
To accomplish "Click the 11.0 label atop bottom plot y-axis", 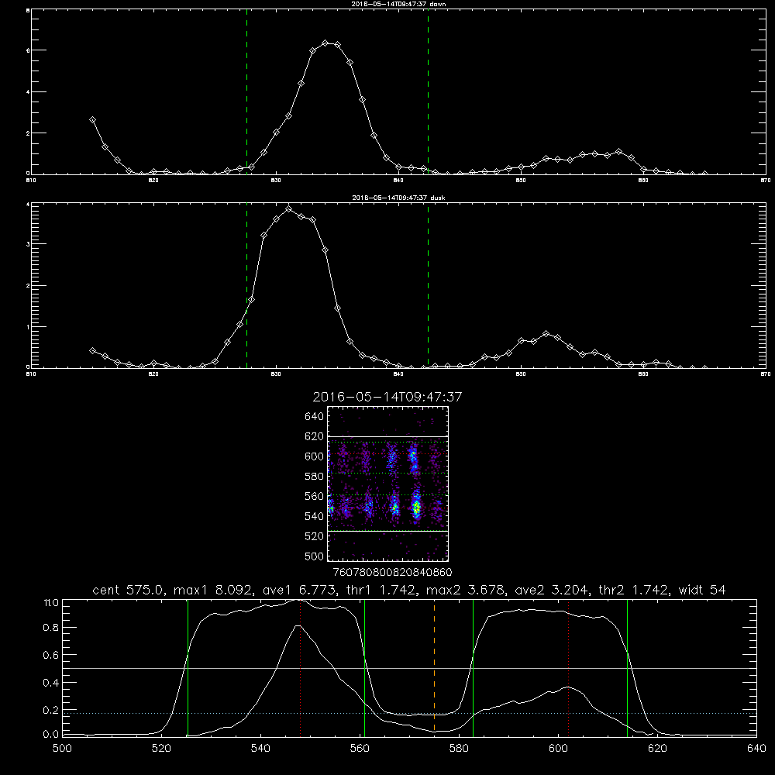I will (x=51, y=603).
